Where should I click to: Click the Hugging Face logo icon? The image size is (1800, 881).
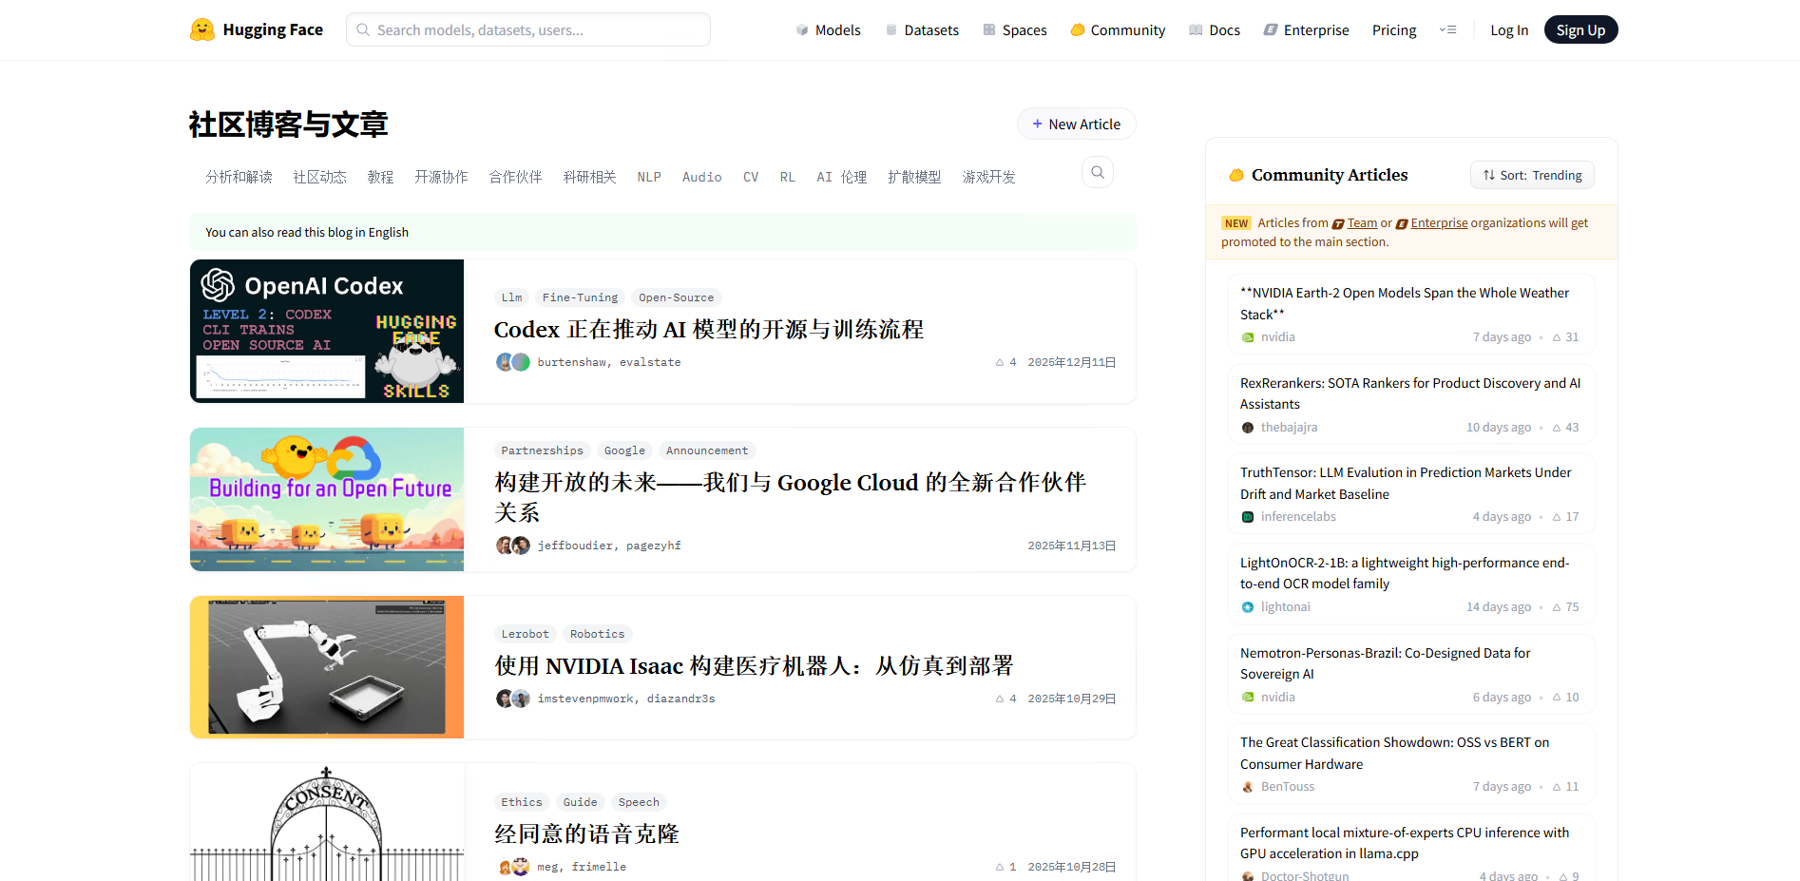(x=201, y=29)
